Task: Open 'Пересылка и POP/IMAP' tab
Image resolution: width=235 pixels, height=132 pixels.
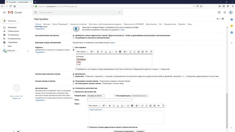Action: (x=134, y=24)
